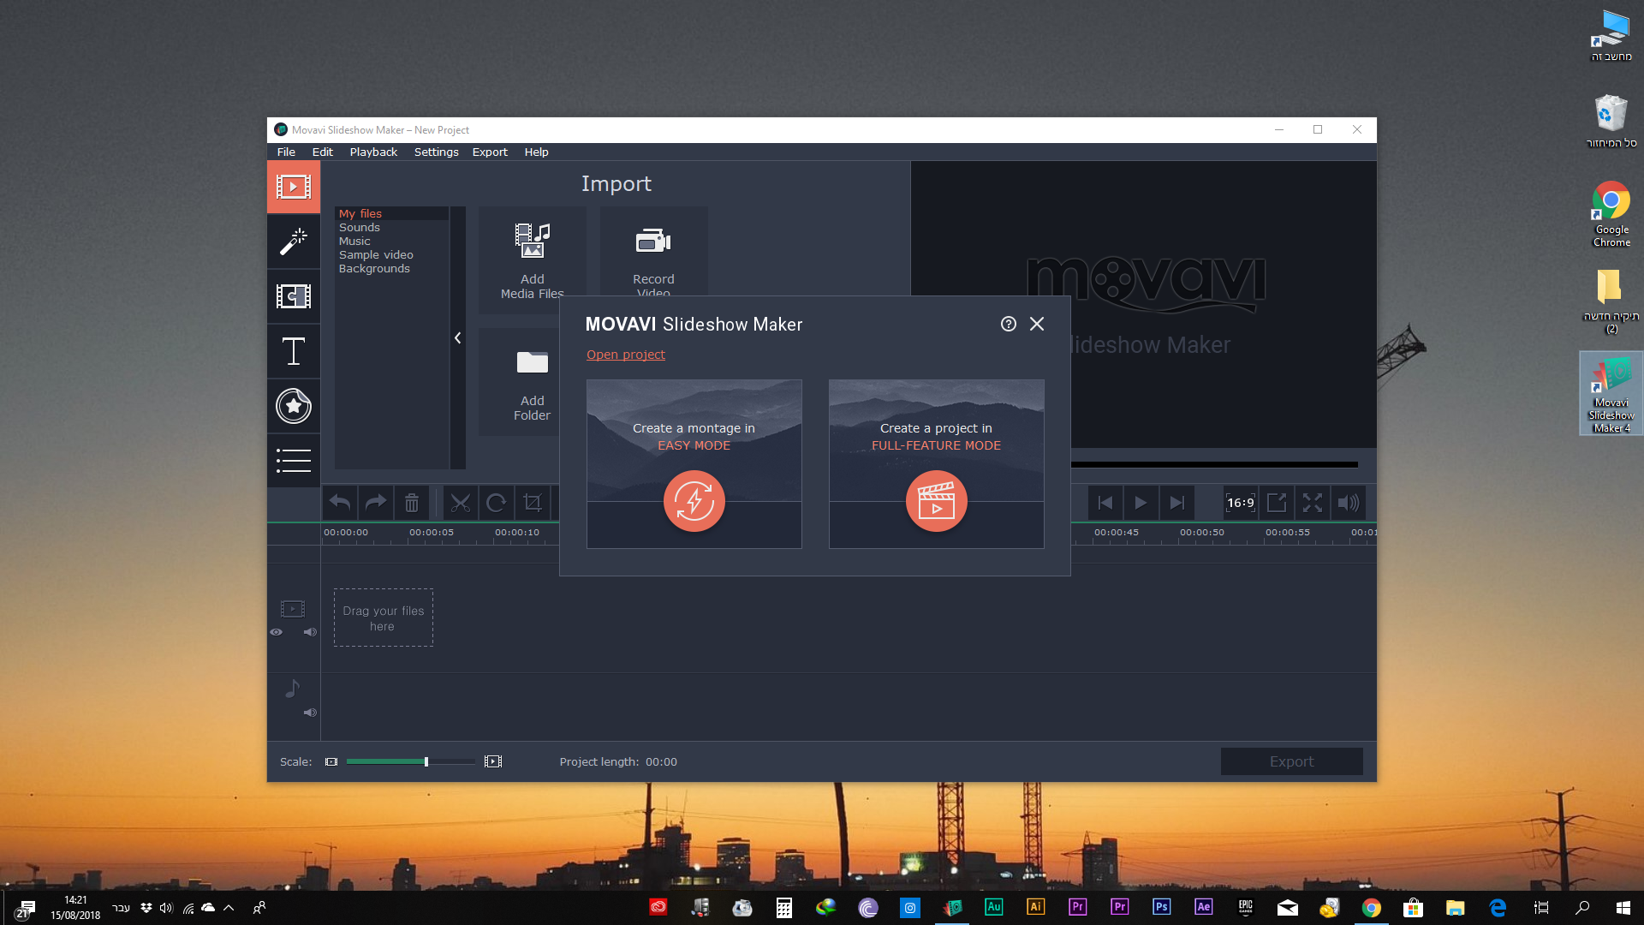Click Open project link
The width and height of the screenshot is (1644, 925).
click(626, 354)
